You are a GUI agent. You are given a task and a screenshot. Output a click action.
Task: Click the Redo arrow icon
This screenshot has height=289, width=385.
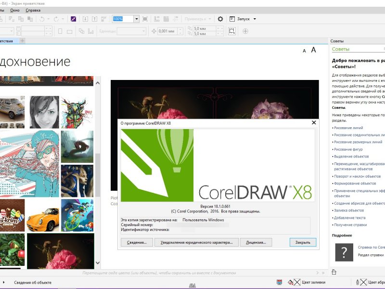[x=56, y=19]
